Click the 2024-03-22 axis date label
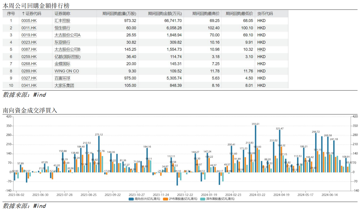This screenshot has width=360, height=215. [257, 195]
